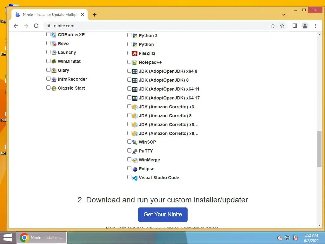The image size is (325, 244).
Task: Tick the Notepad++ checkbox
Action: 129,62
